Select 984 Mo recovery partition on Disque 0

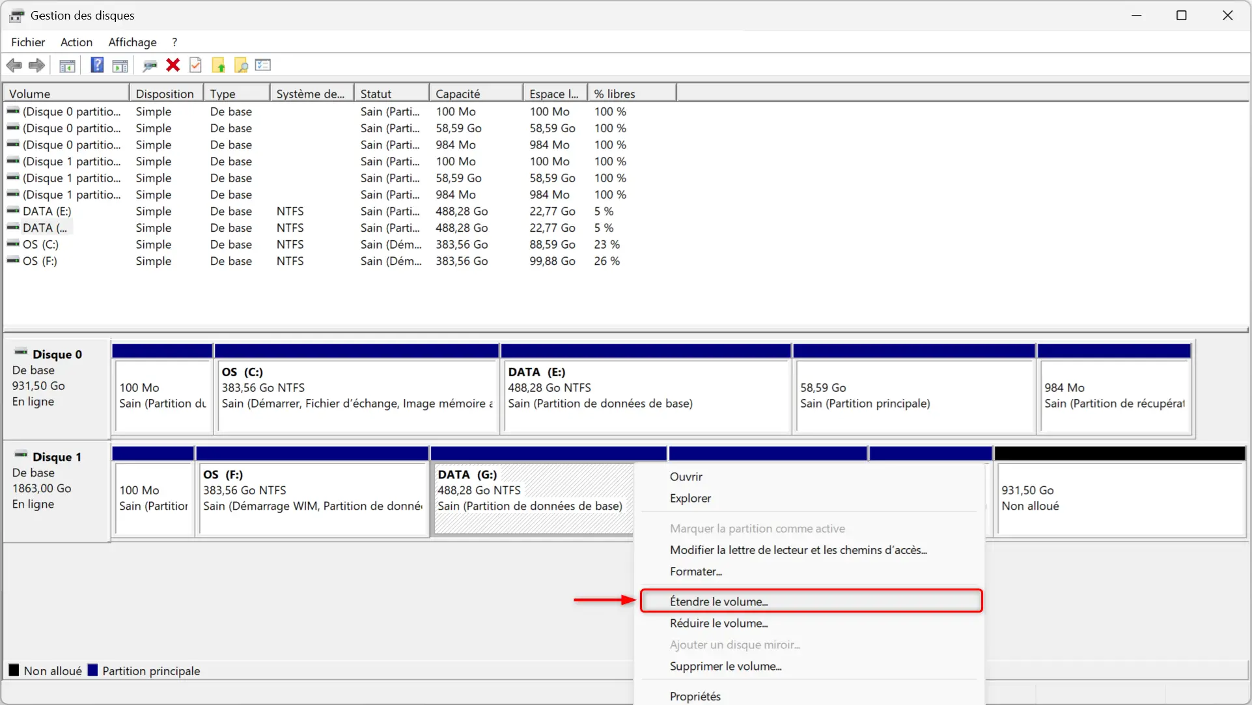[x=1115, y=389]
